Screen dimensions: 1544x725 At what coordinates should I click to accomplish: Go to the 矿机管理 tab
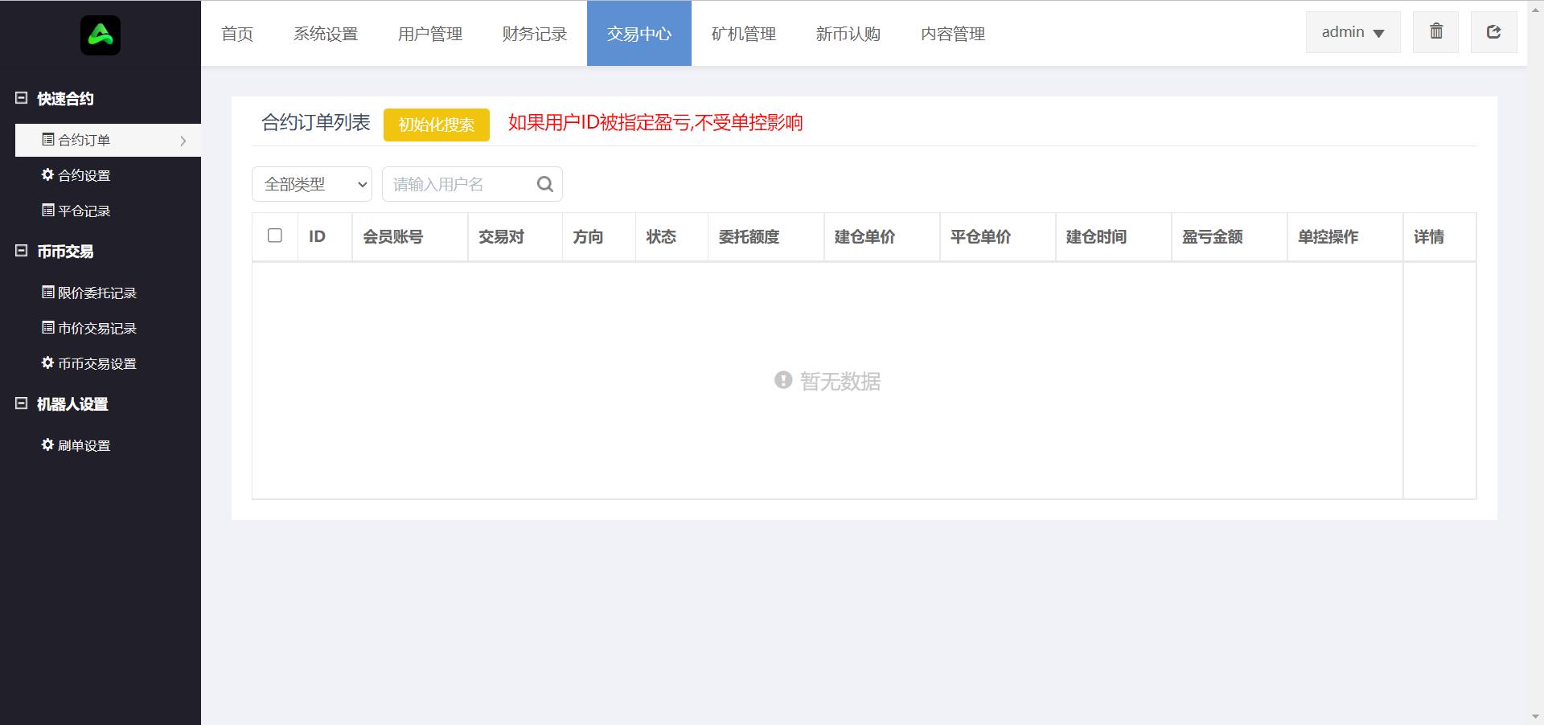click(x=744, y=34)
